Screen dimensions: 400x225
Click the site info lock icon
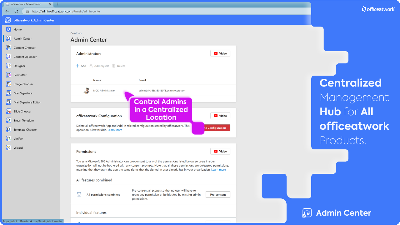coord(27,11)
